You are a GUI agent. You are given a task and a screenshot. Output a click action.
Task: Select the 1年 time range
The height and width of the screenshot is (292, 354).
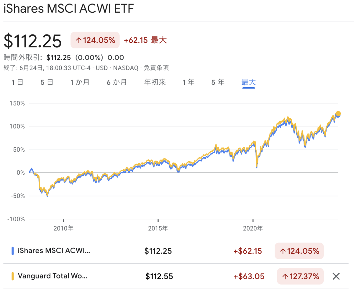(x=188, y=82)
